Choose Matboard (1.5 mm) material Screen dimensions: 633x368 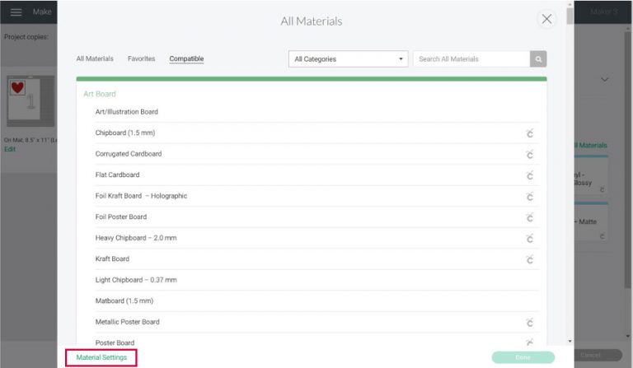[317, 300]
